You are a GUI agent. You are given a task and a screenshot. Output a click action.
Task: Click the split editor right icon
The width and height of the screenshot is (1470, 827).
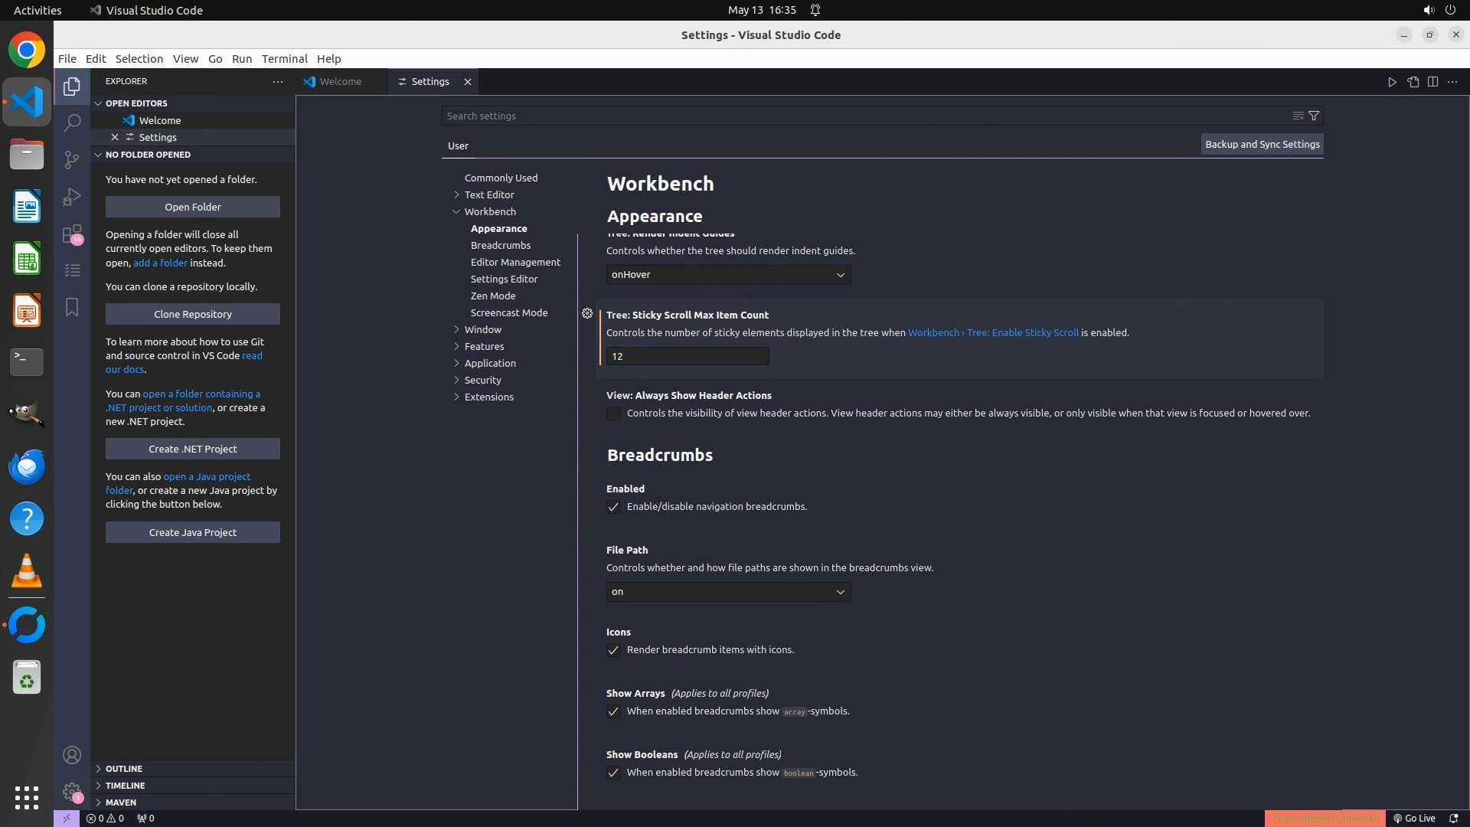pyautogui.click(x=1432, y=82)
